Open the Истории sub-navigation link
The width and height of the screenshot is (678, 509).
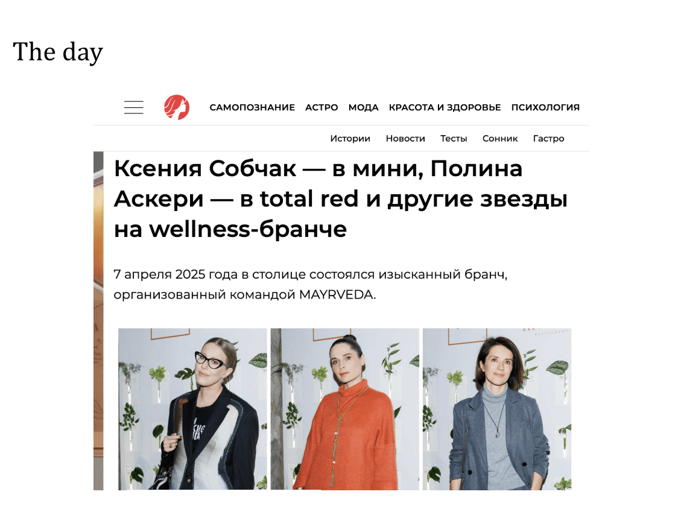tap(350, 138)
